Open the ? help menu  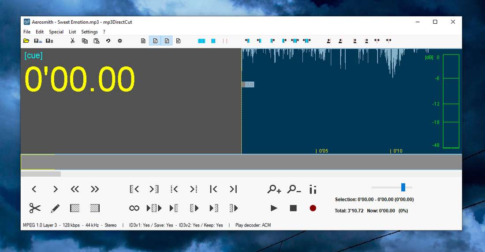coord(104,32)
